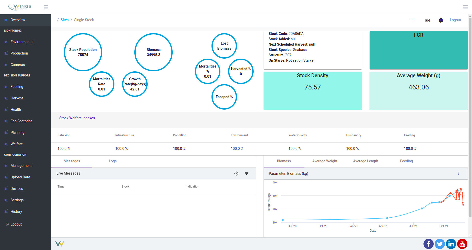The height and width of the screenshot is (250, 472).
Task: Open Feeding decision support page
Action: pos(26,87)
